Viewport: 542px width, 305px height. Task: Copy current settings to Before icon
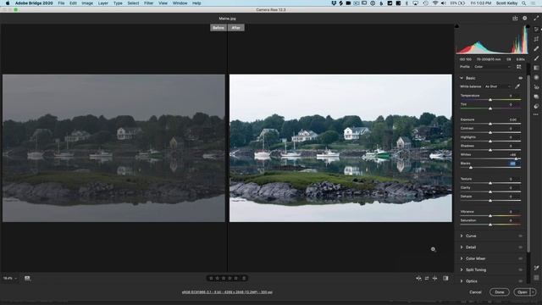click(x=434, y=278)
